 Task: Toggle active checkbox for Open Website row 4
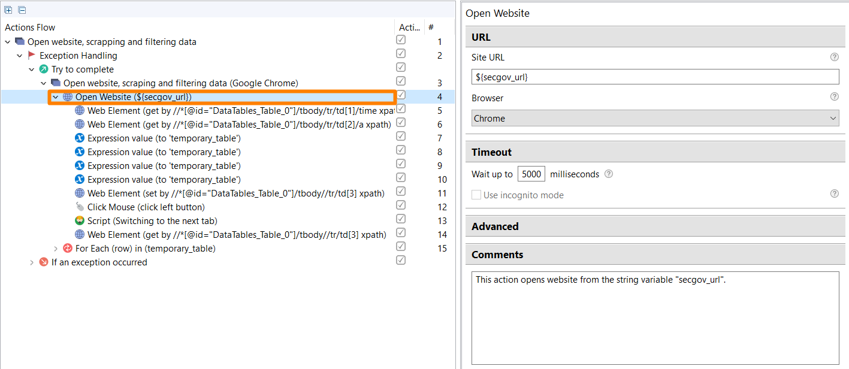[401, 95]
